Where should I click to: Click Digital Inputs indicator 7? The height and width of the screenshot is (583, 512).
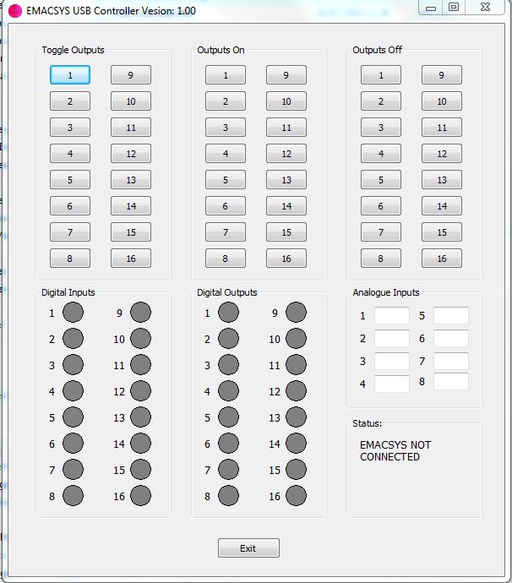click(74, 470)
